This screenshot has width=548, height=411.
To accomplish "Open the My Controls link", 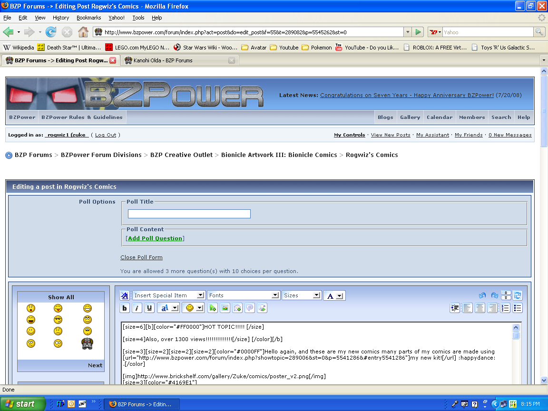I will (x=349, y=135).
